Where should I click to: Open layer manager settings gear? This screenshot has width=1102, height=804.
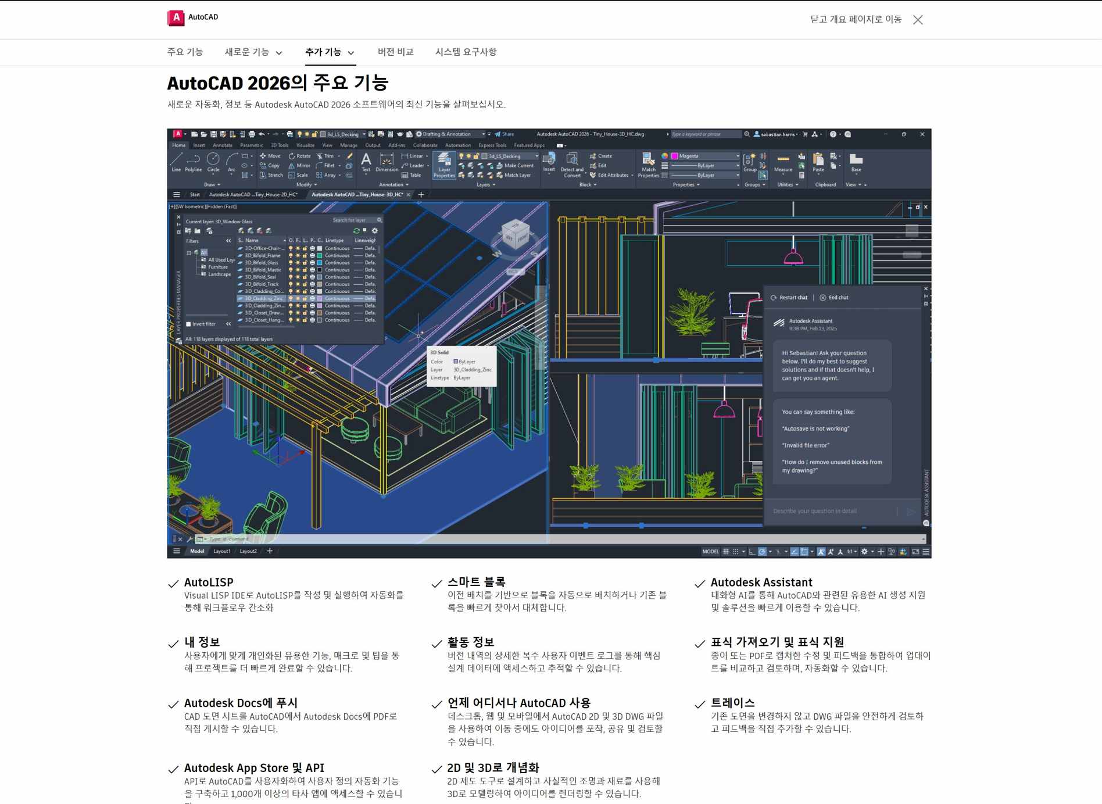375,231
